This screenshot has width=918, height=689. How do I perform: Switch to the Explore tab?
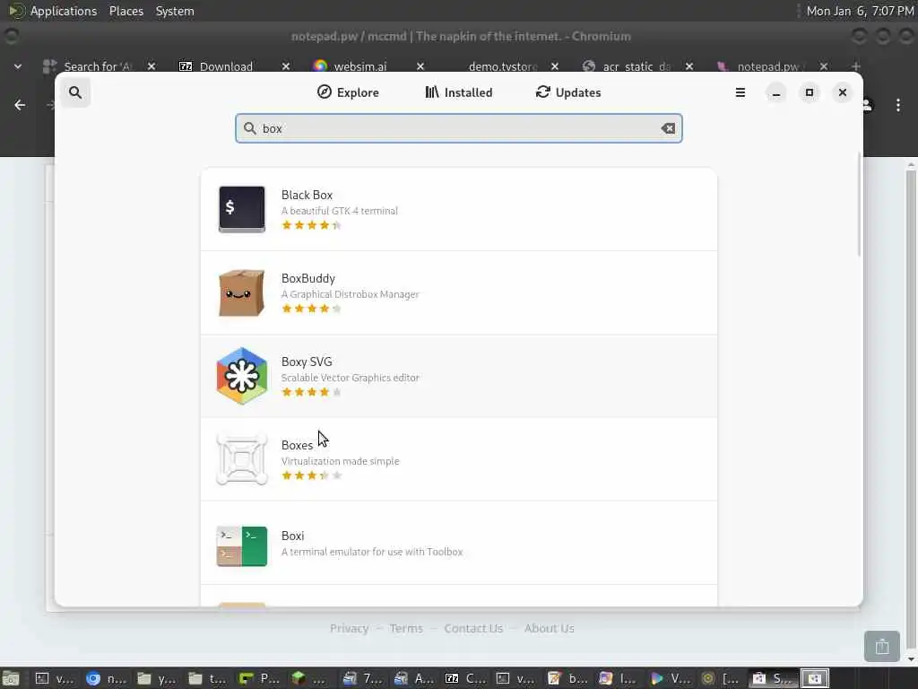(349, 92)
